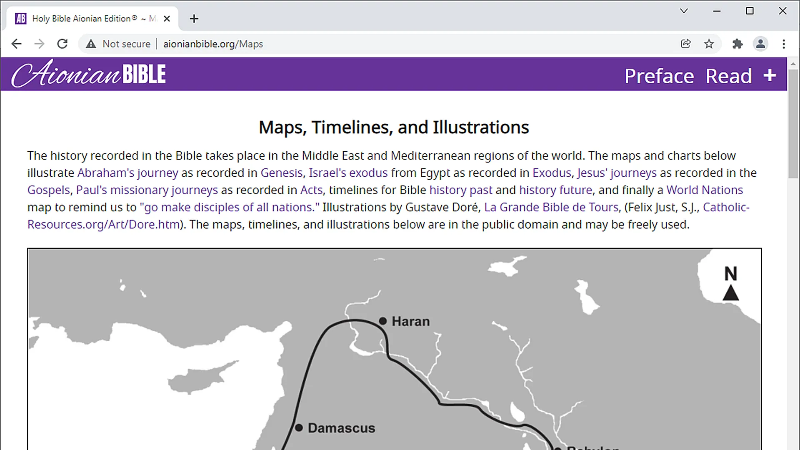Click the AB favicon on the tab
Image resolution: width=800 pixels, height=450 pixels.
(21, 19)
